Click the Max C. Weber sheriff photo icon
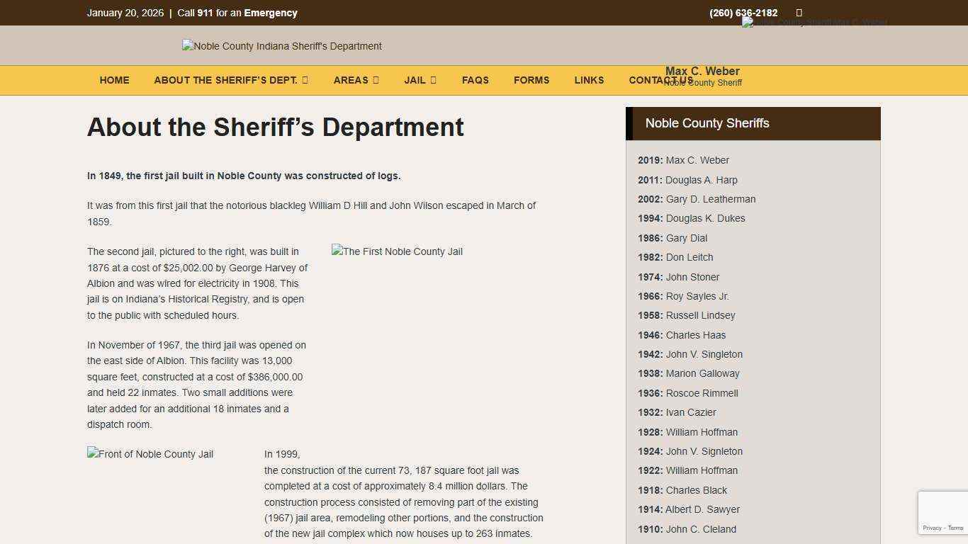This screenshot has height=544, width=968. [814, 21]
